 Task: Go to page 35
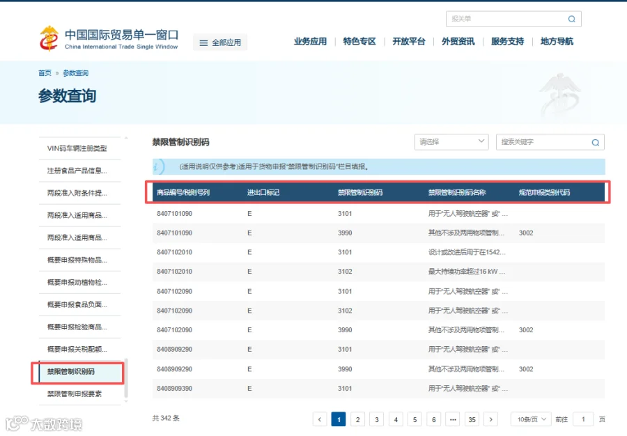tap(472, 419)
